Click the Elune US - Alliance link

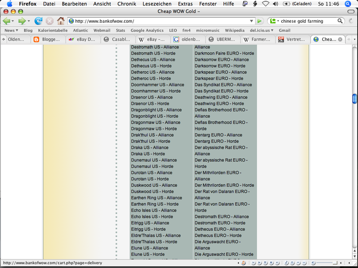click(x=149, y=248)
